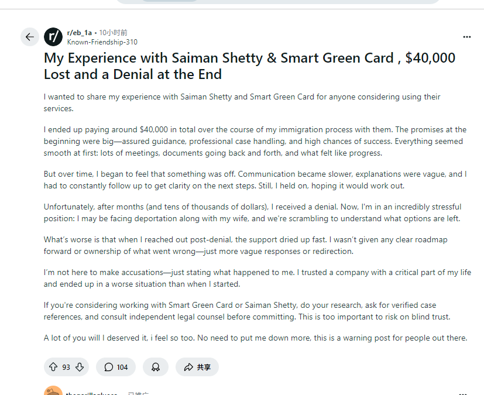Click the share arrow button labeled 共享
Screen dimensions: 484x395
click(x=197, y=367)
